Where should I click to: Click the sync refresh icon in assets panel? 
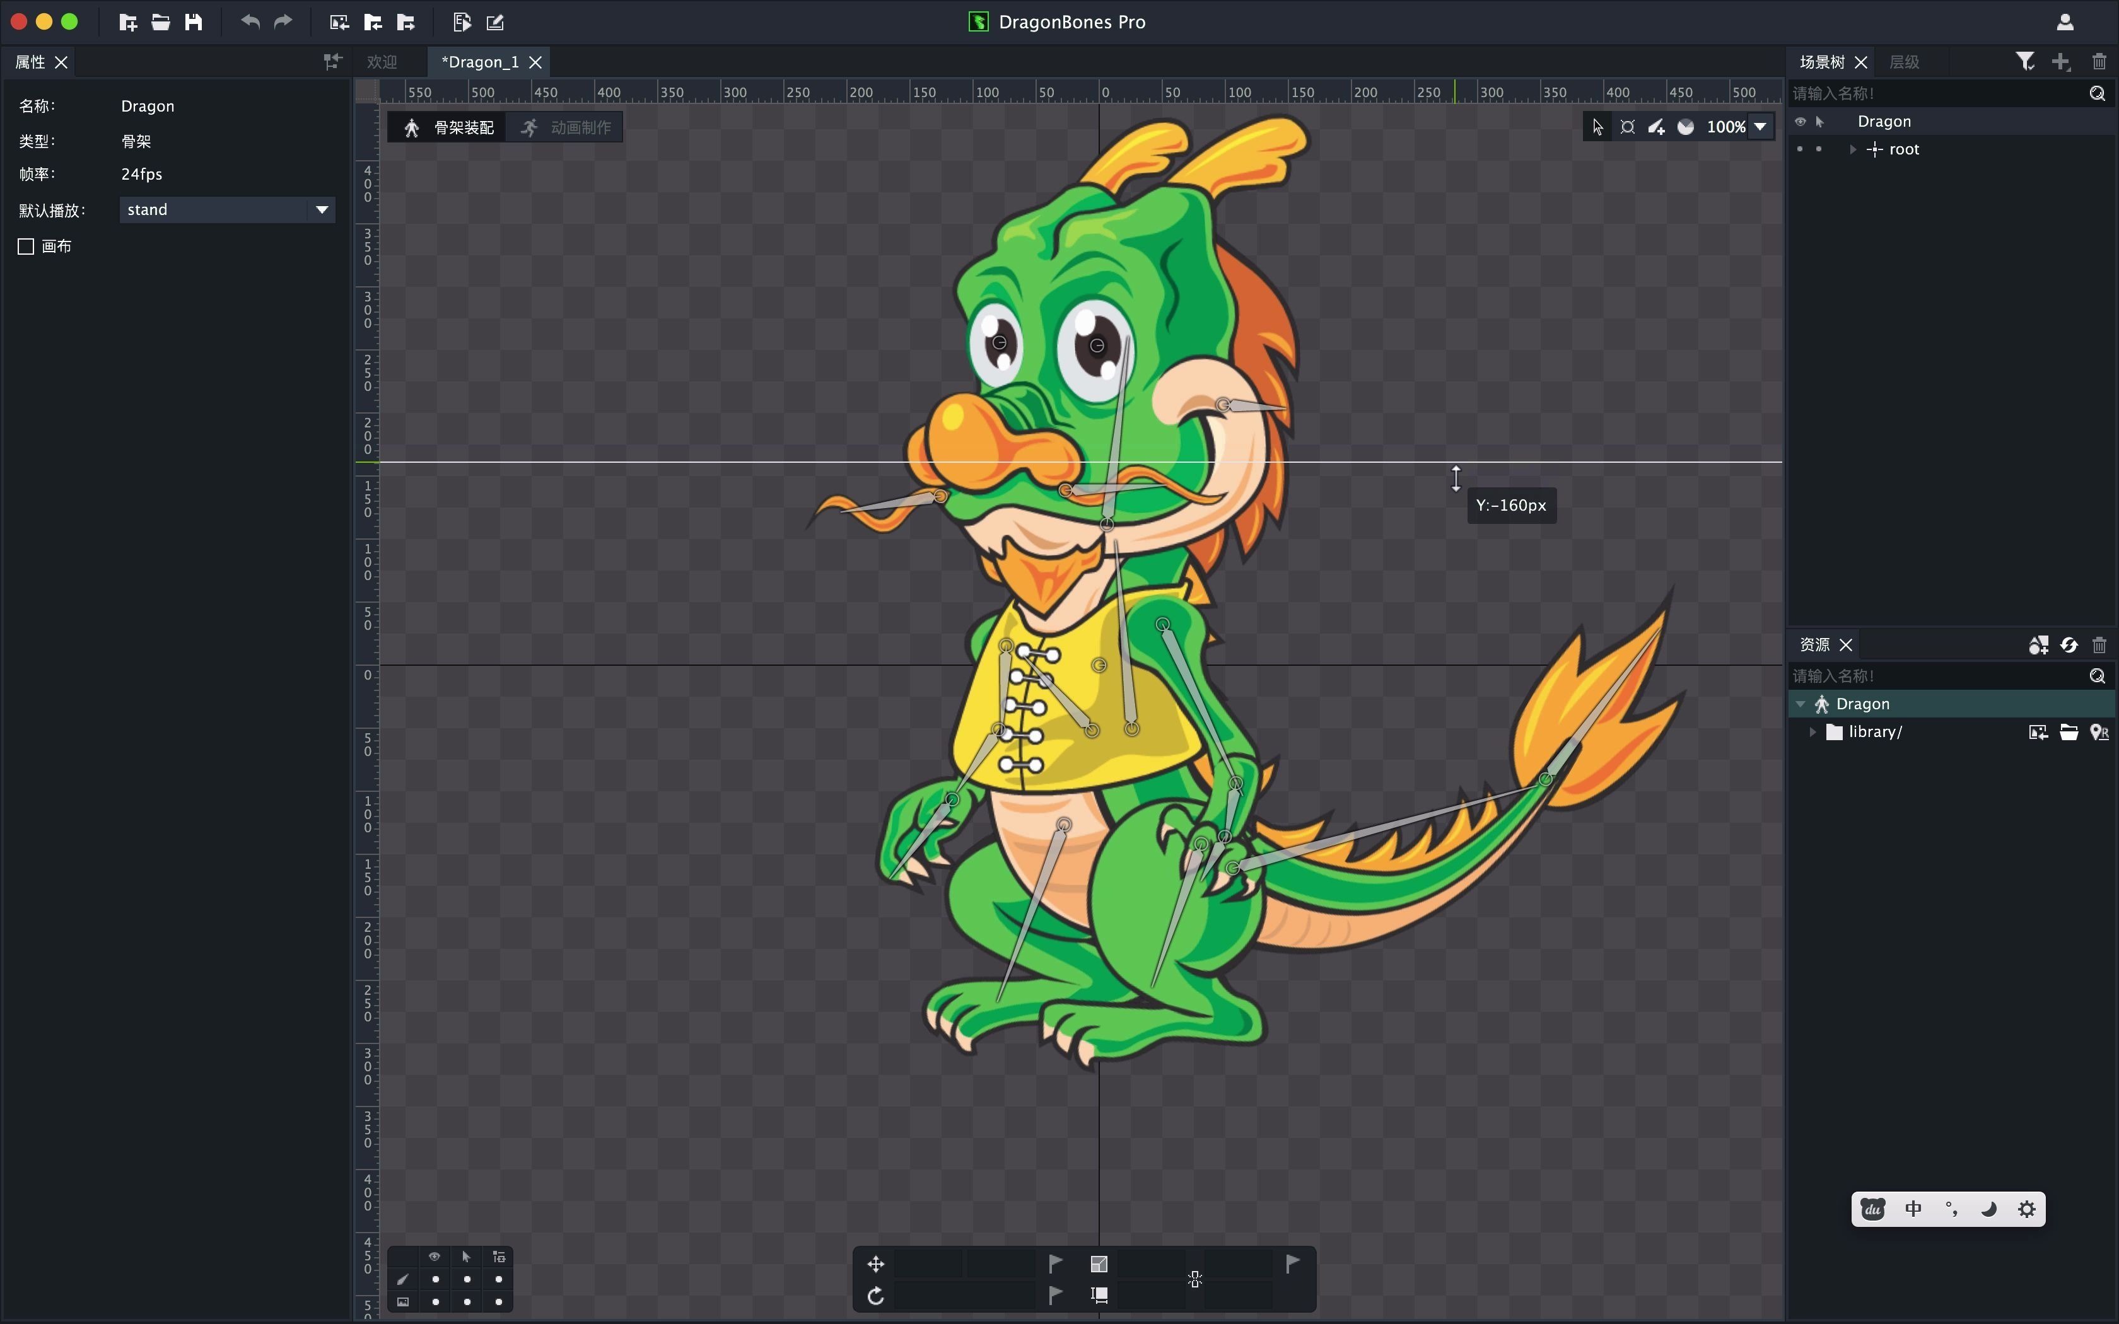(x=2068, y=646)
